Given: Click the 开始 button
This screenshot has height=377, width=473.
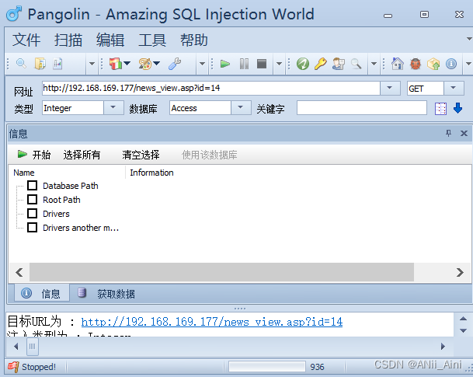Looking at the screenshot, I should 34,155.
